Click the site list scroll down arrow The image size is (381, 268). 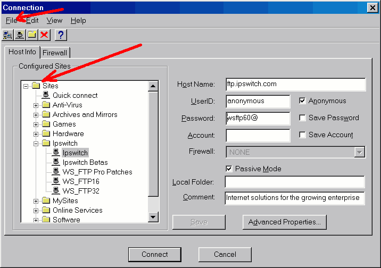tap(153, 217)
